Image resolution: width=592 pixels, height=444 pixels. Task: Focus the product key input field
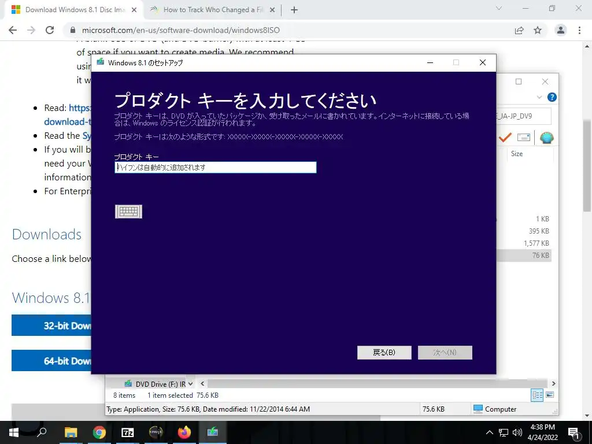(215, 167)
